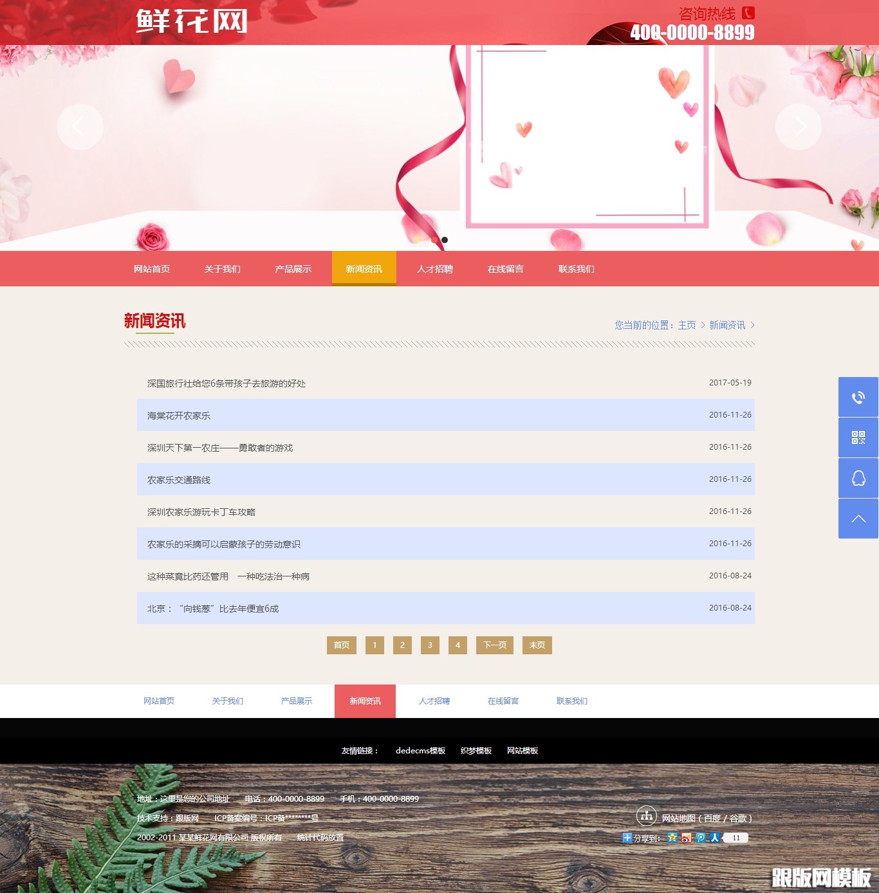Click the Renren share icon in footer
Viewport: 879px width, 893px height.
click(716, 838)
